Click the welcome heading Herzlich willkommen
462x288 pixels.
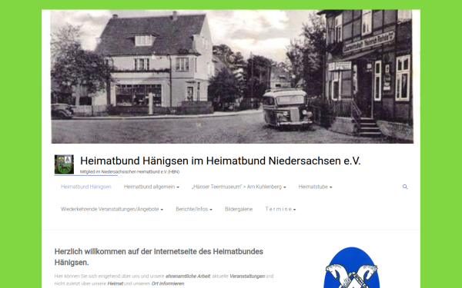tap(159, 257)
